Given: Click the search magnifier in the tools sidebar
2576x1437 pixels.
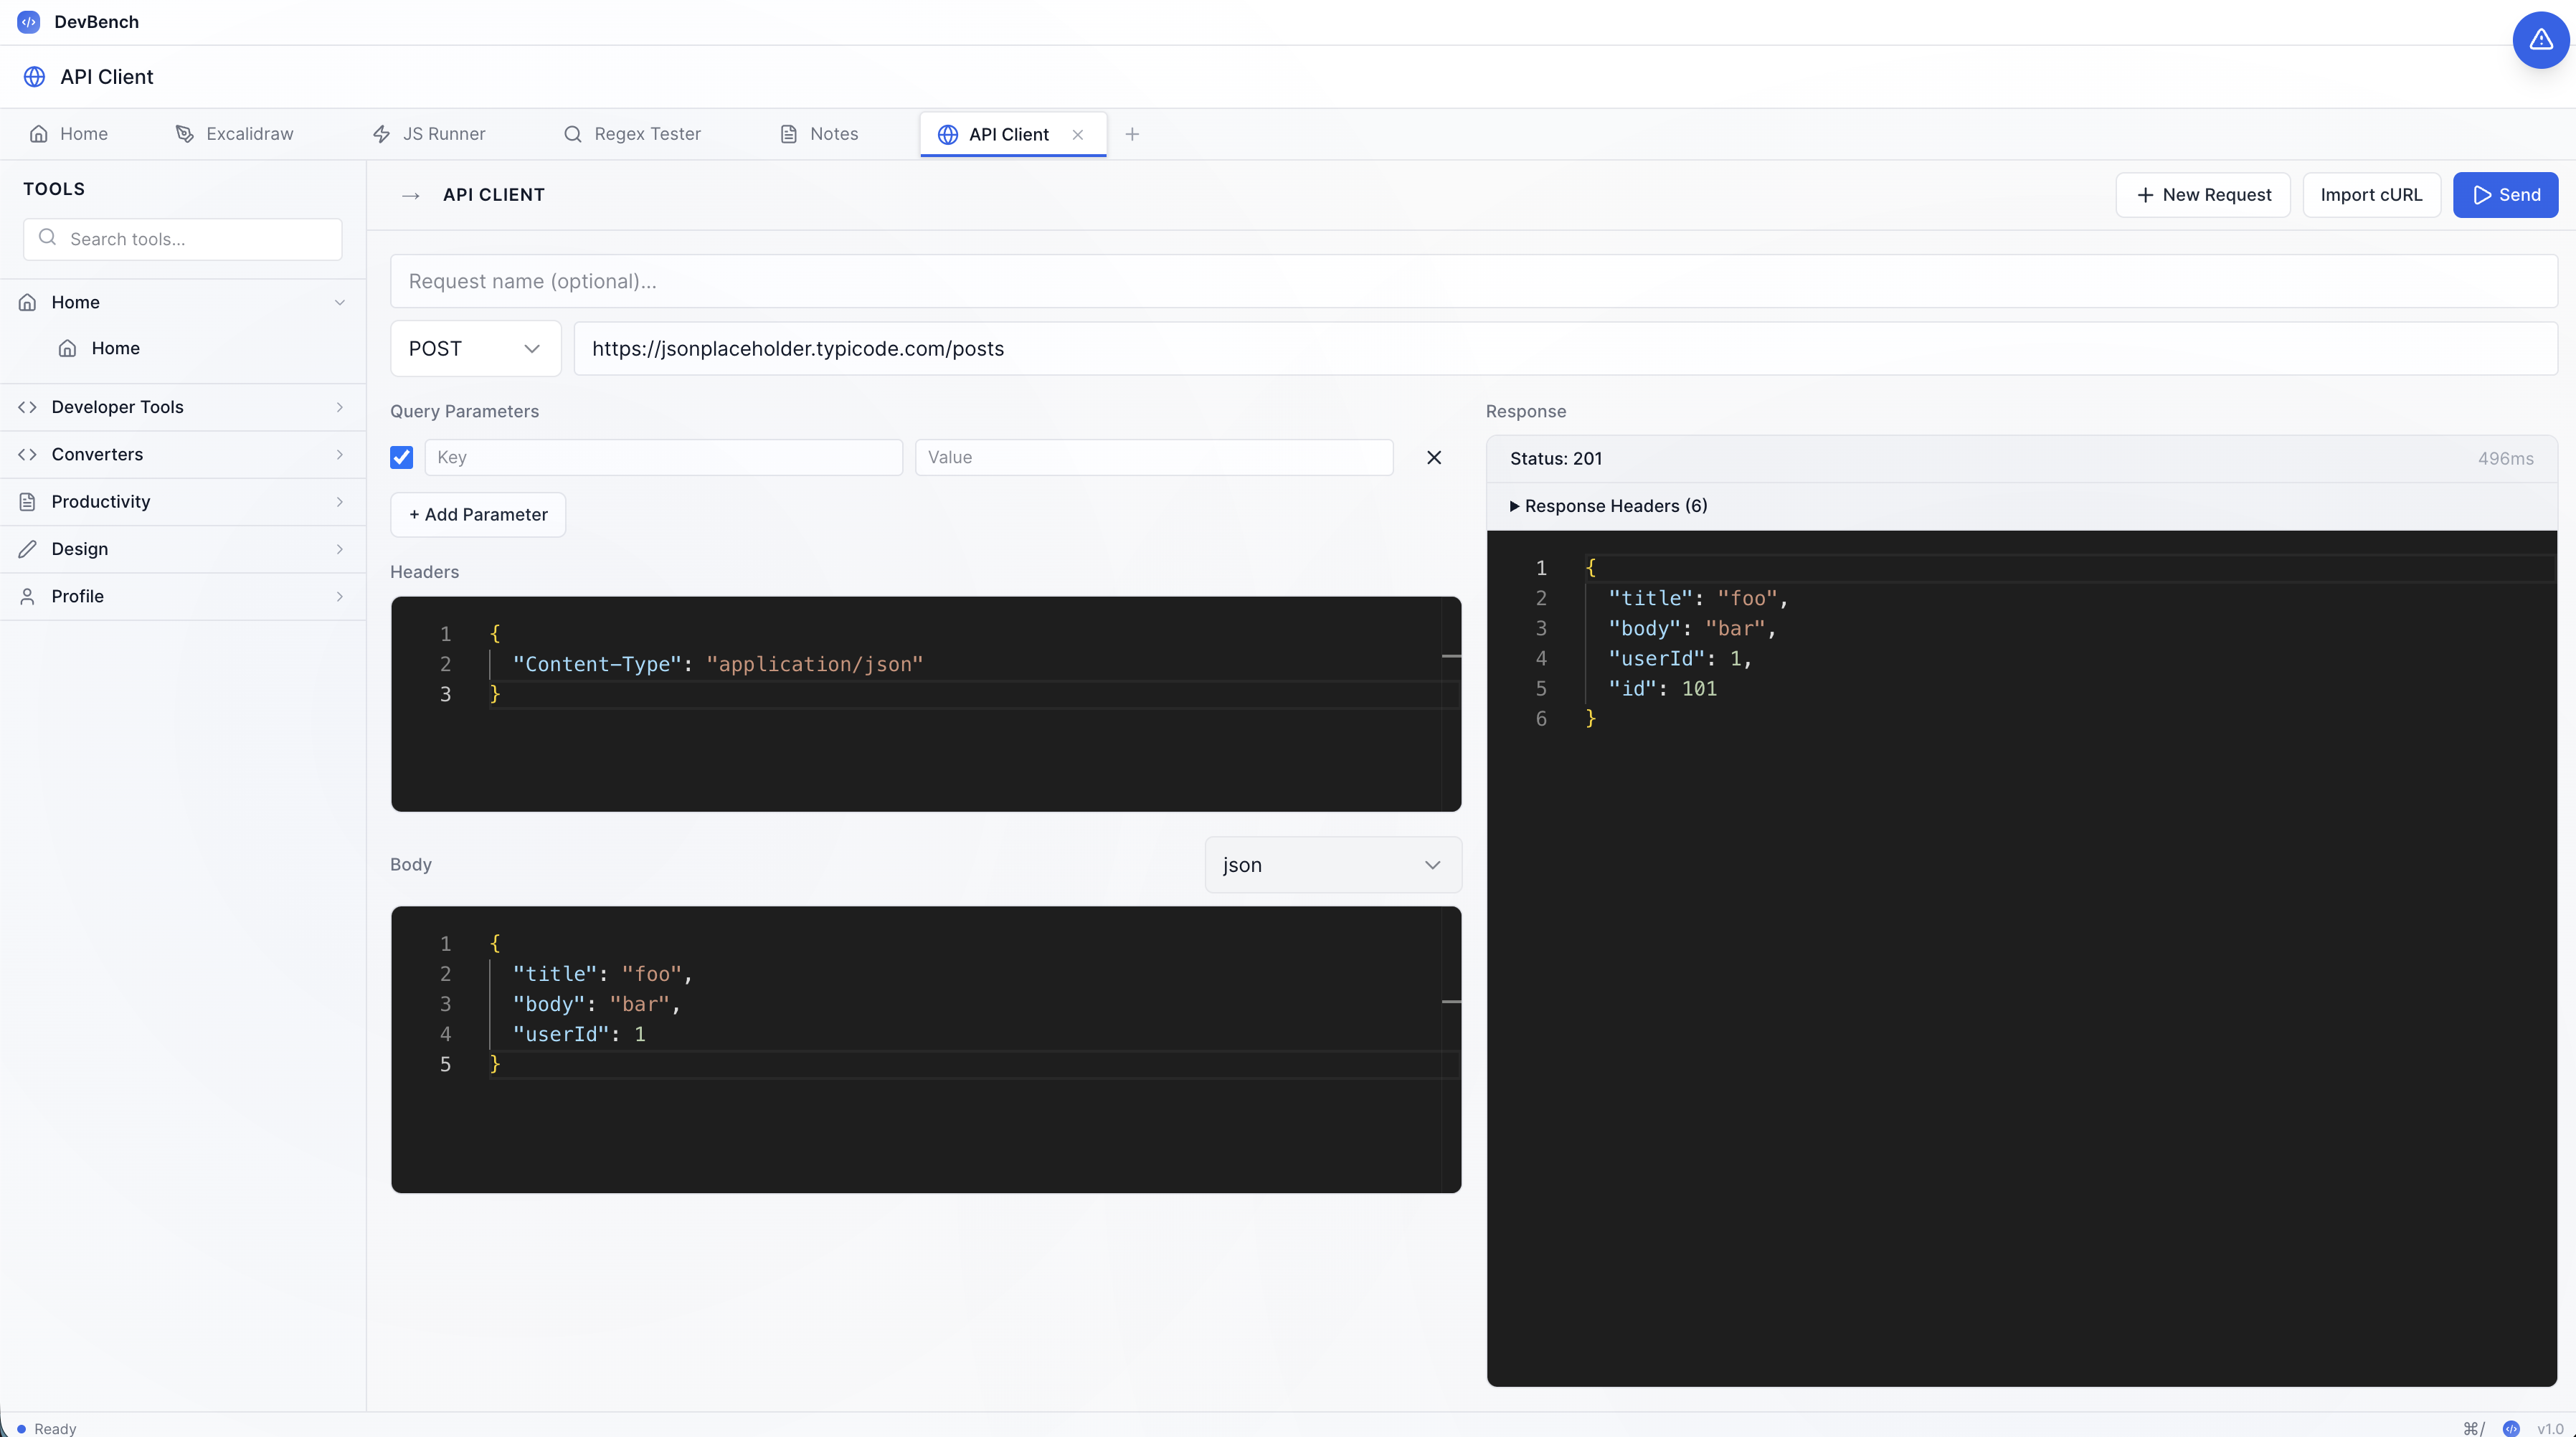Looking at the screenshot, I should pos(47,238).
